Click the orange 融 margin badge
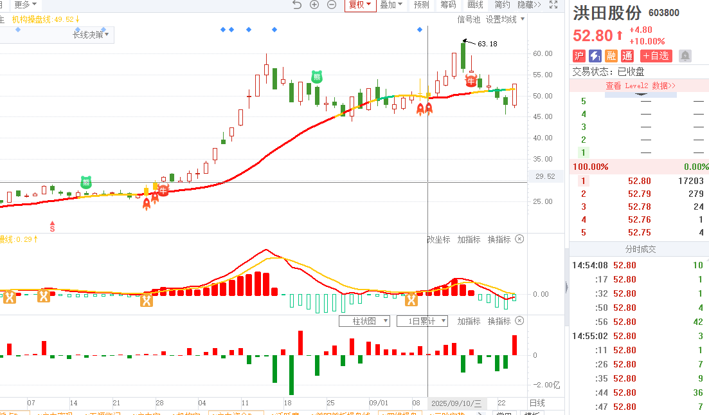 coord(611,56)
